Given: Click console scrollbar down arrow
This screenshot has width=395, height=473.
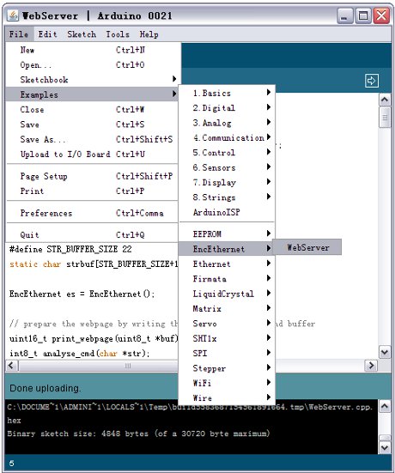Looking at the screenshot, I should pos(385,447).
